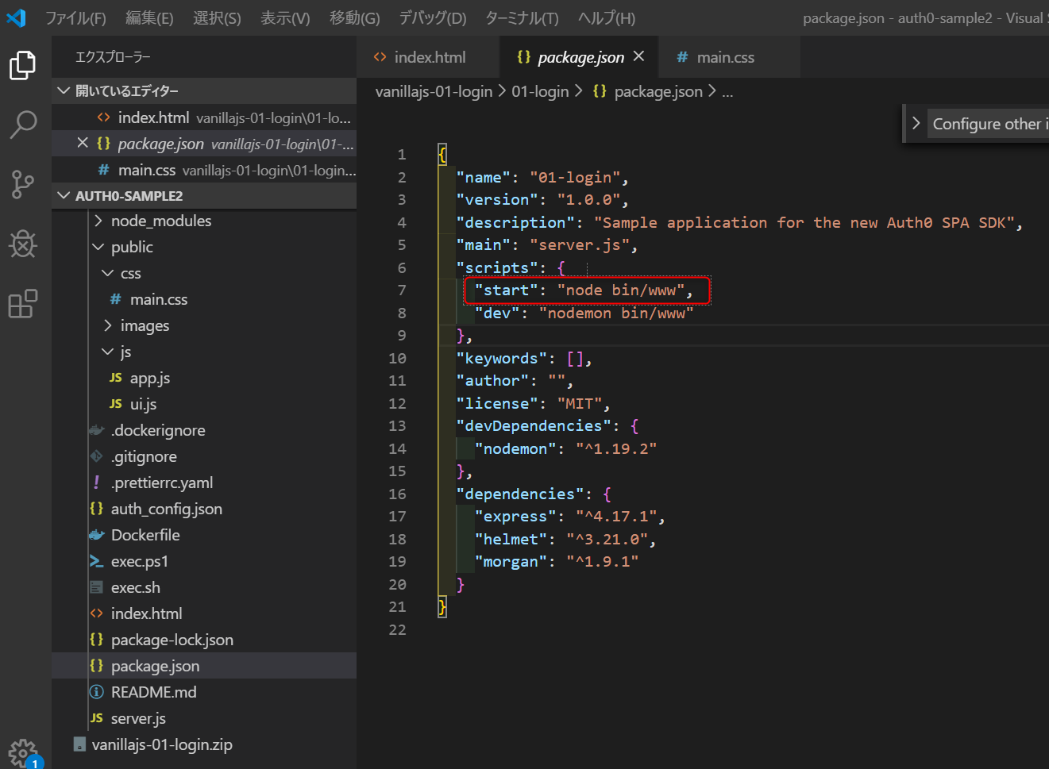Open the Manage gear icon
The height and width of the screenshot is (769, 1049).
[x=23, y=752]
